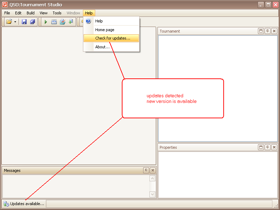The height and width of the screenshot is (210, 280).
Task: Click the open folder toolbar icon
Action: tap(9, 22)
